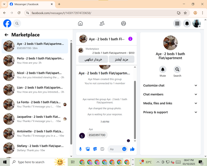Image resolution: width=207 pixels, height=166 pixels.
Task: Open the account profile picture menu
Action: (197, 24)
